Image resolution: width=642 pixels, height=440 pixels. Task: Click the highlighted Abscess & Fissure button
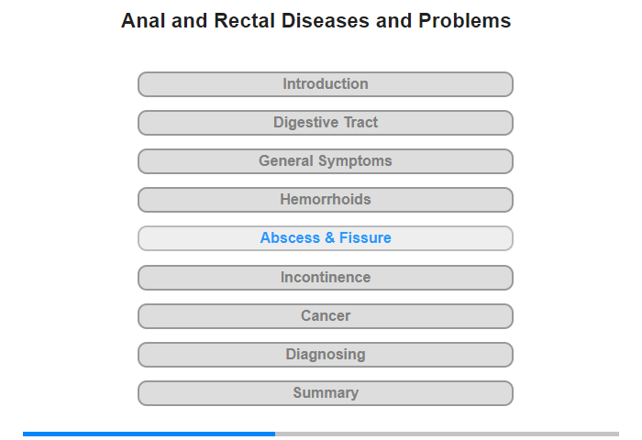[x=325, y=238]
